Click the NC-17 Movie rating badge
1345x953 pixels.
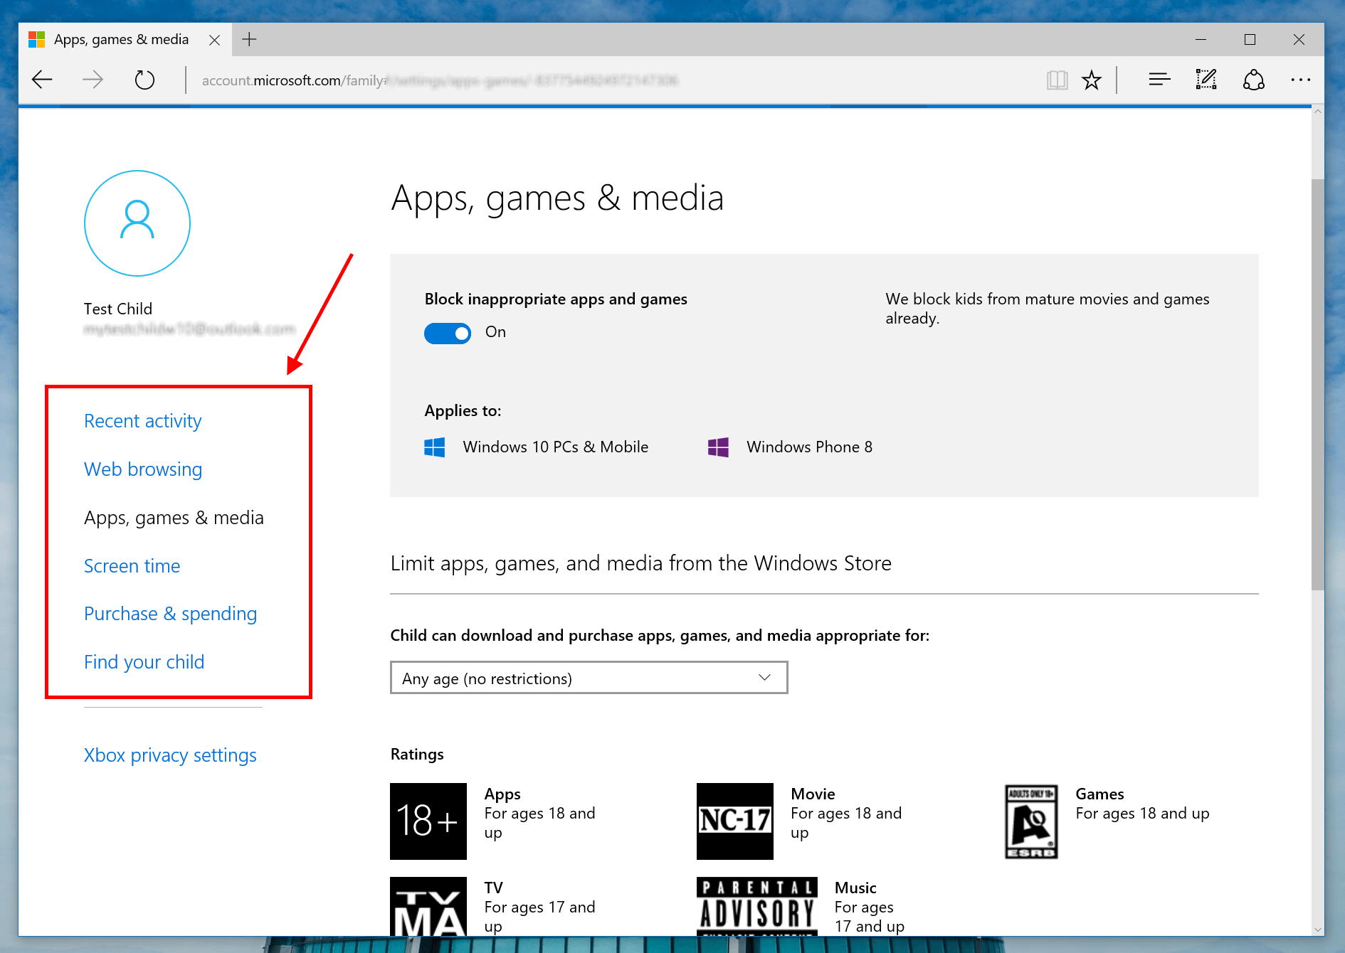735,821
